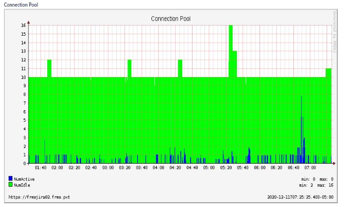Click the Connection Pool chart title
The height and width of the screenshot is (207, 344).
click(x=171, y=19)
